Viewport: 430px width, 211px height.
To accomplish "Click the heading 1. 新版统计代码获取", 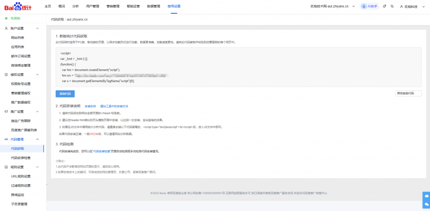I will click(71, 36).
